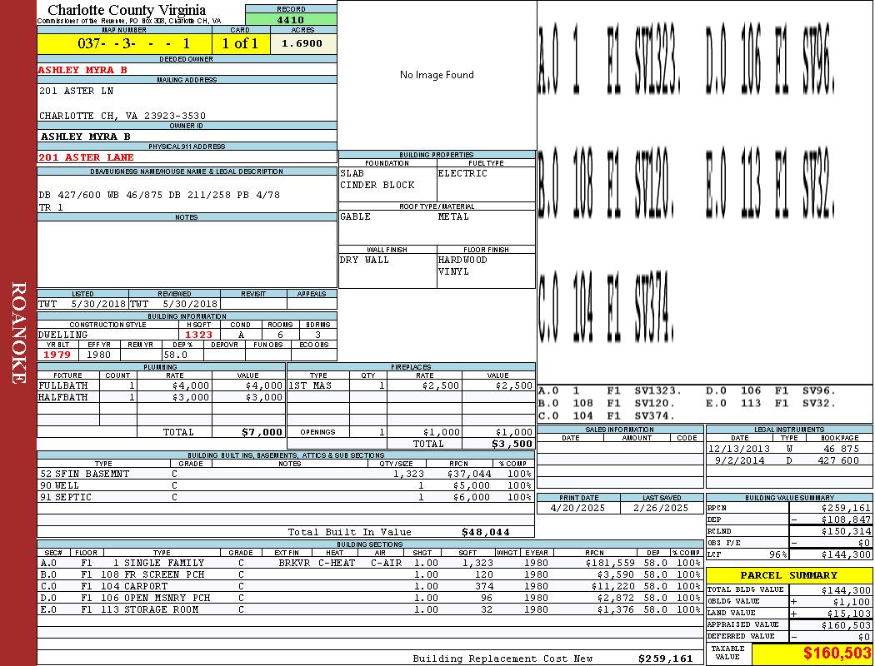Click the DEP value $108,847
Screen dimensions: 875x666
(846, 519)
